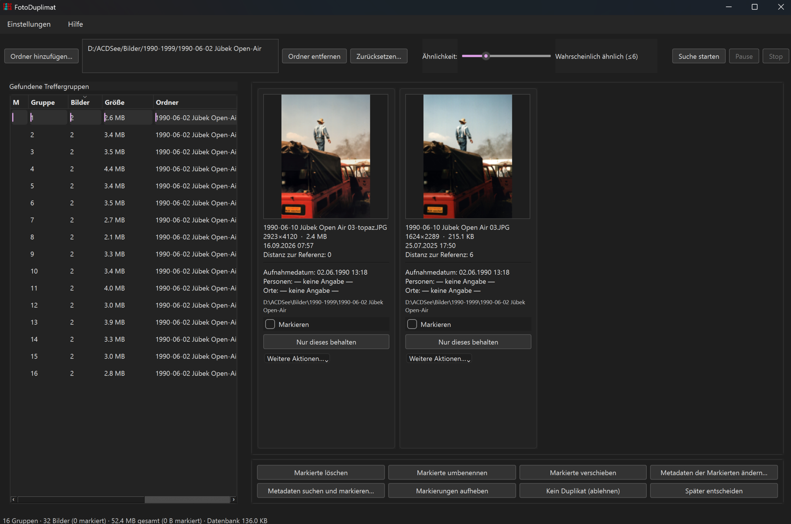Start the search with Suche starten
The height and width of the screenshot is (524, 791).
tap(698, 56)
